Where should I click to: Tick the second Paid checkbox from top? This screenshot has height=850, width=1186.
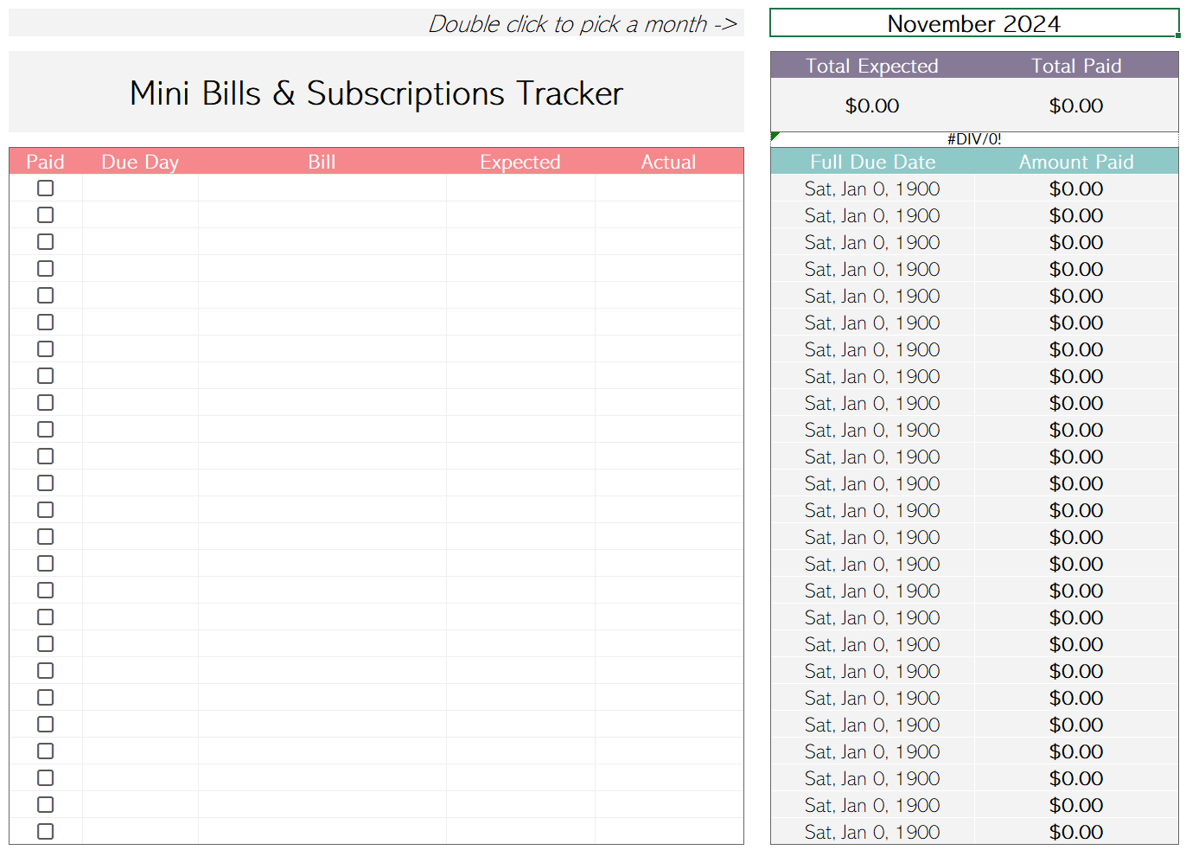[x=46, y=215]
